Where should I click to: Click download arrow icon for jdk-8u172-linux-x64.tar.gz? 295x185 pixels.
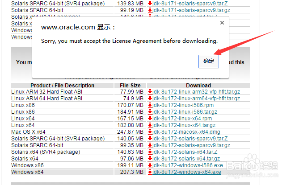point(150,125)
